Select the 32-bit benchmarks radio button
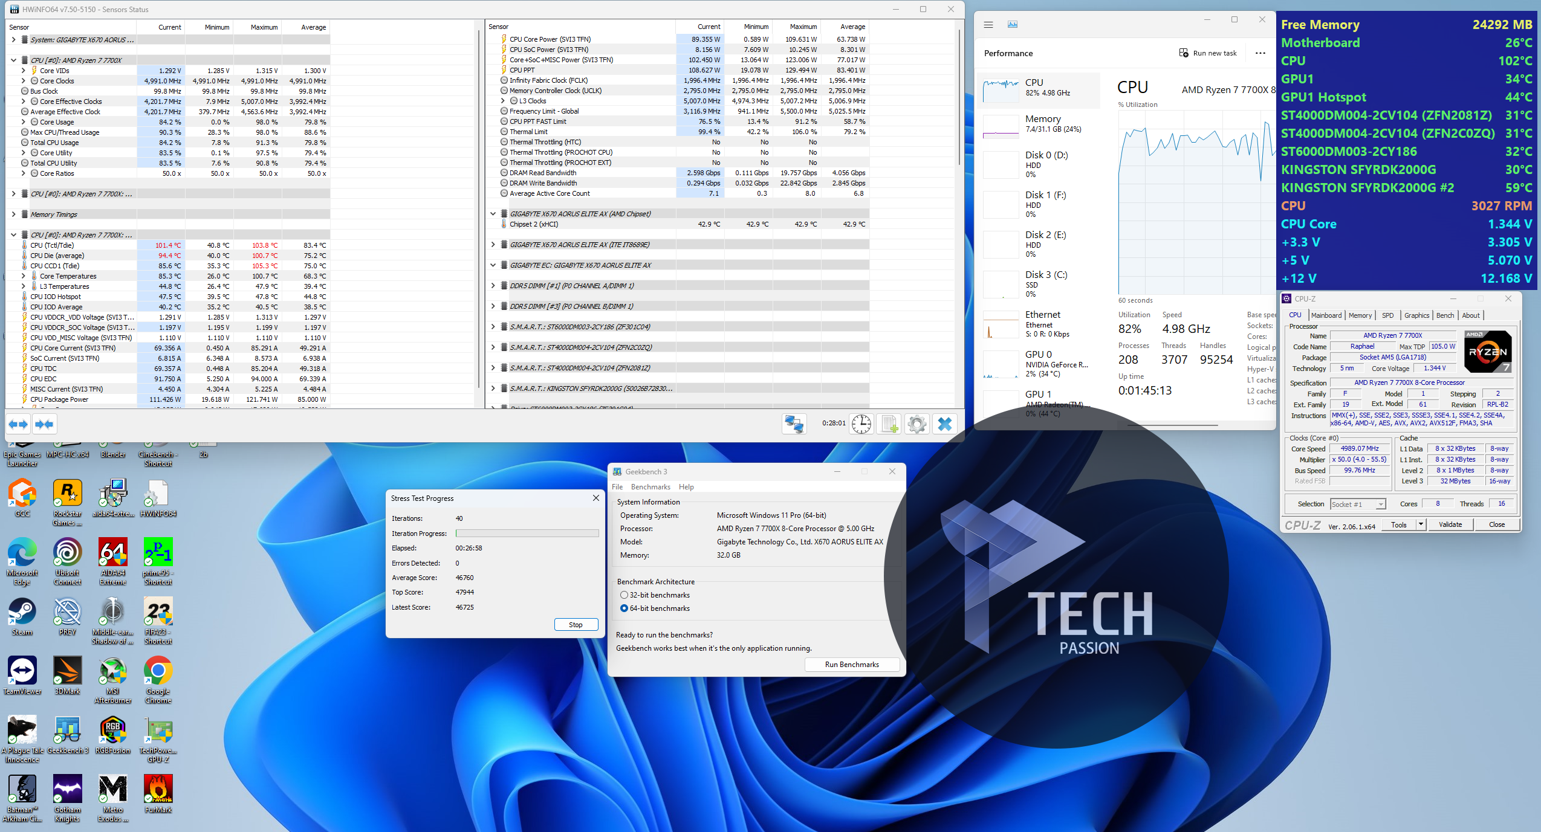The image size is (1541, 832). pyautogui.click(x=624, y=595)
